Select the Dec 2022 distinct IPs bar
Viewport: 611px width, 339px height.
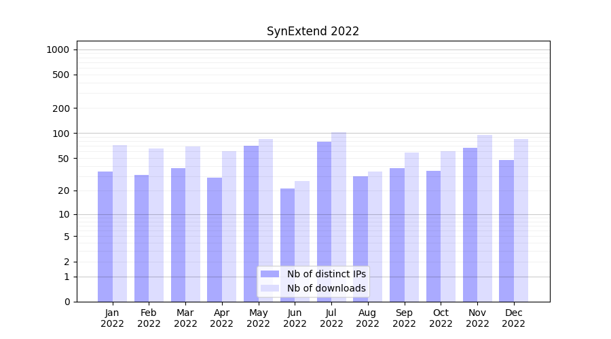506,231
